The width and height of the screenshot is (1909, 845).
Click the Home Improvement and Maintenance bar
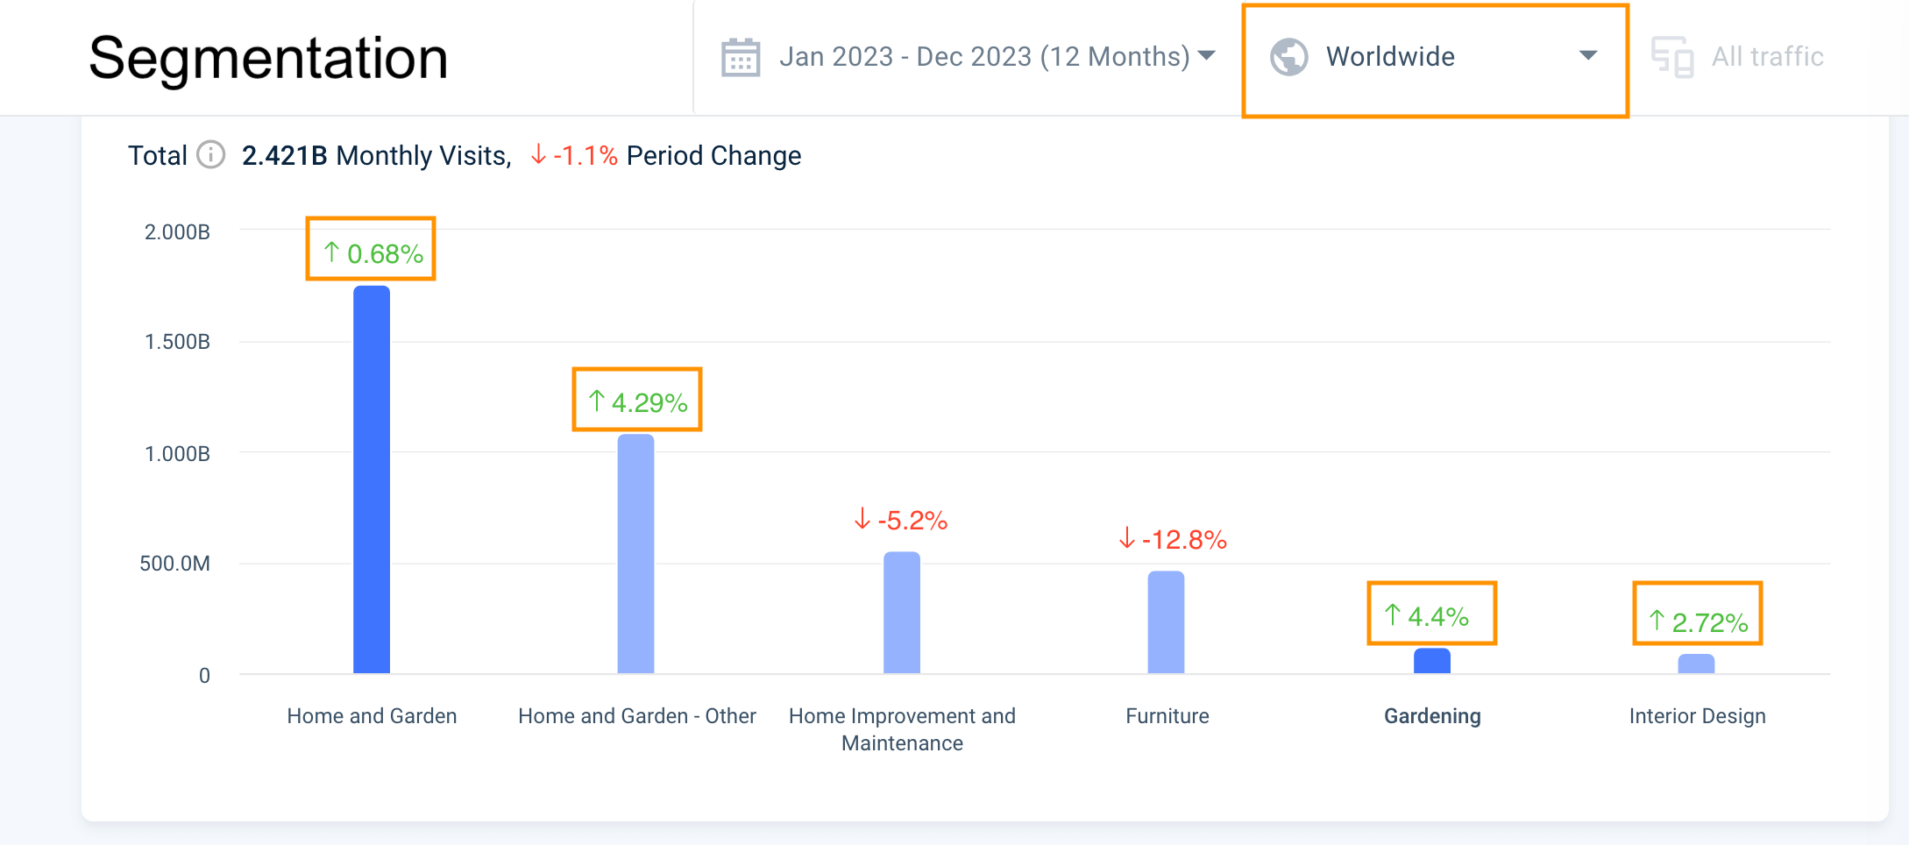click(901, 613)
